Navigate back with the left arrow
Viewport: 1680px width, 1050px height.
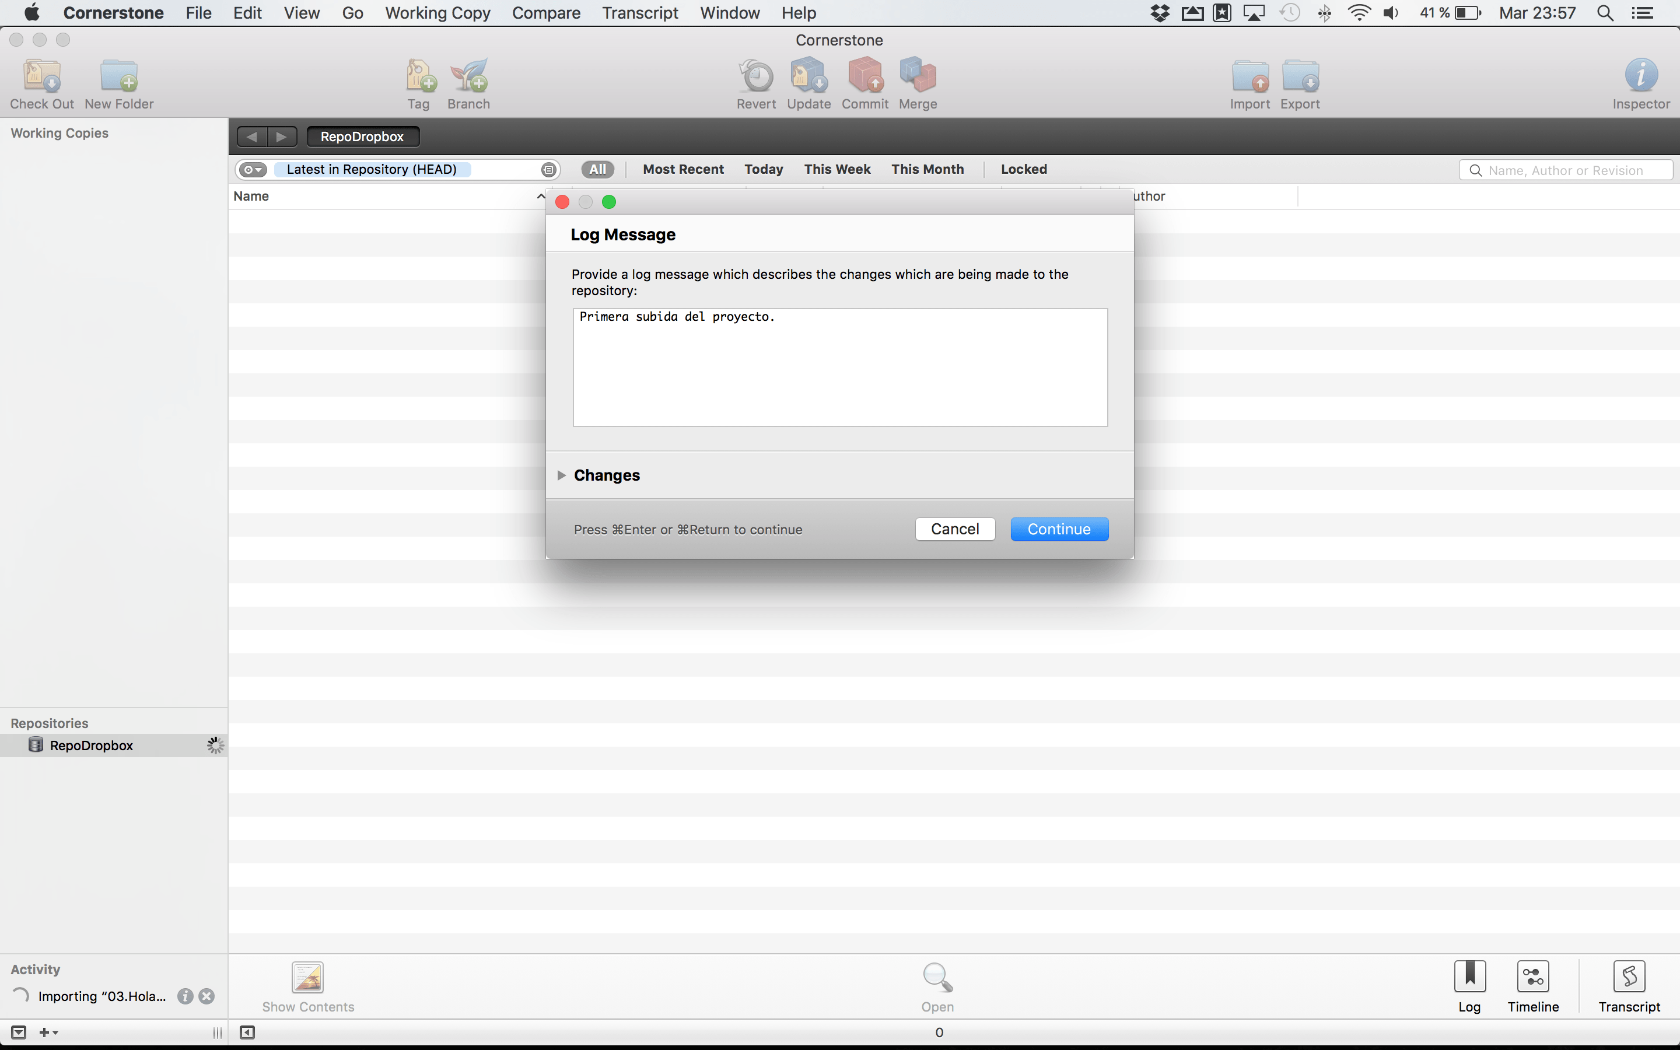click(x=252, y=137)
